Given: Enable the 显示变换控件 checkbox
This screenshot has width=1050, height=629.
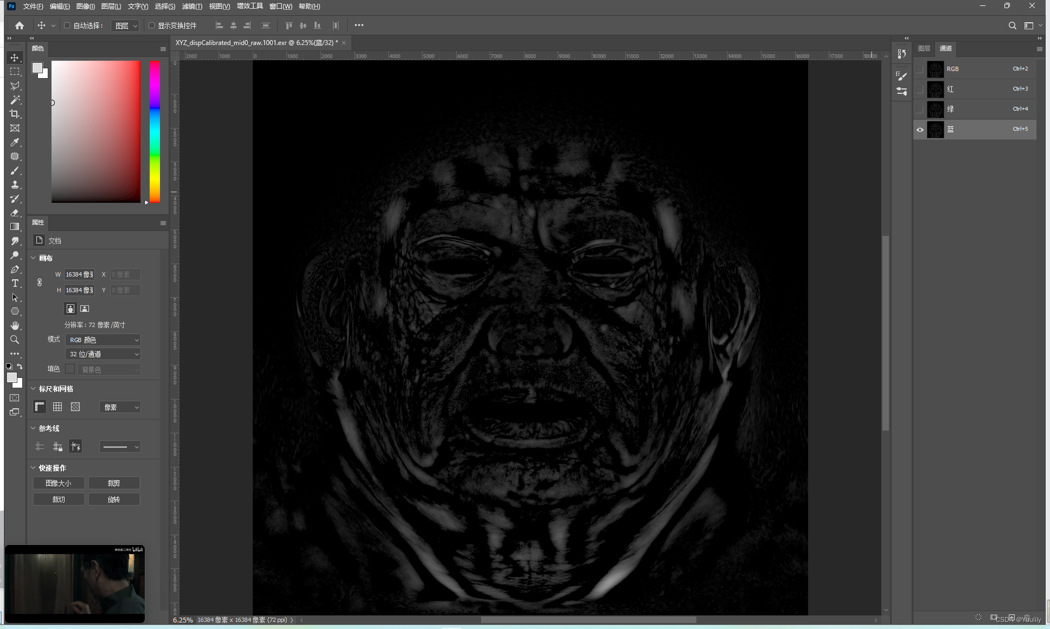Looking at the screenshot, I should (152, 25).
